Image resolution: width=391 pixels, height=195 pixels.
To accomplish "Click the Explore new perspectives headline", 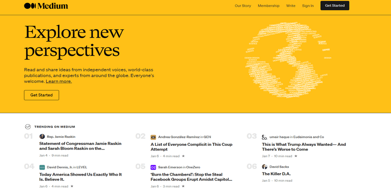I will pyautogui.click(x=74, y=41).
